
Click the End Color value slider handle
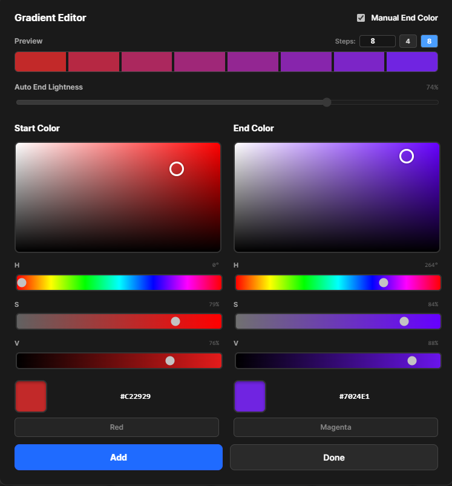point(412,361)
